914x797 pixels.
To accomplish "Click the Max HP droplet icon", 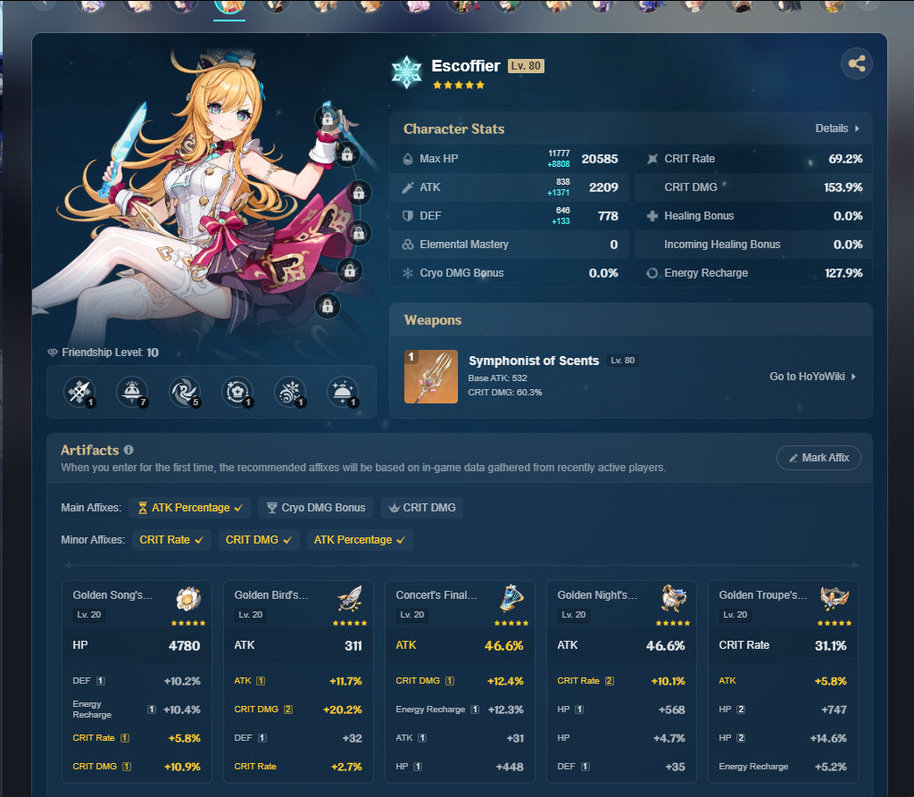I will [x=408, y=159].
